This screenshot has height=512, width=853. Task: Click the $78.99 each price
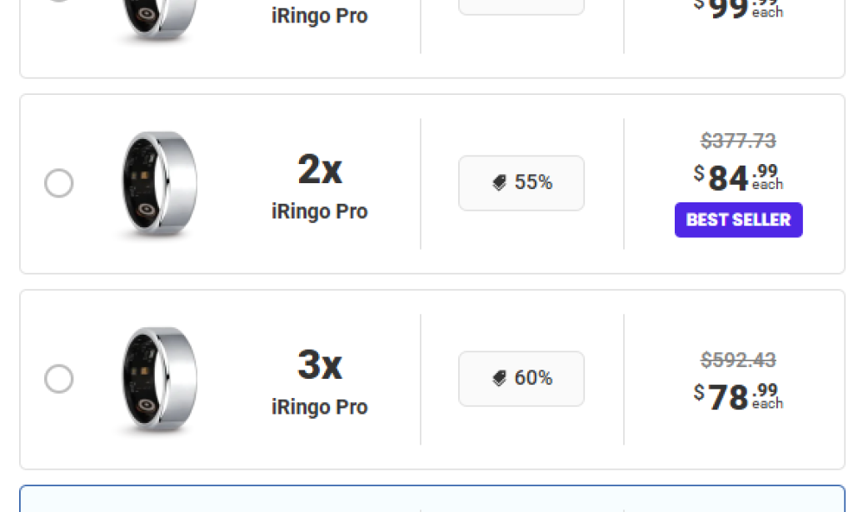pos(738,397)
